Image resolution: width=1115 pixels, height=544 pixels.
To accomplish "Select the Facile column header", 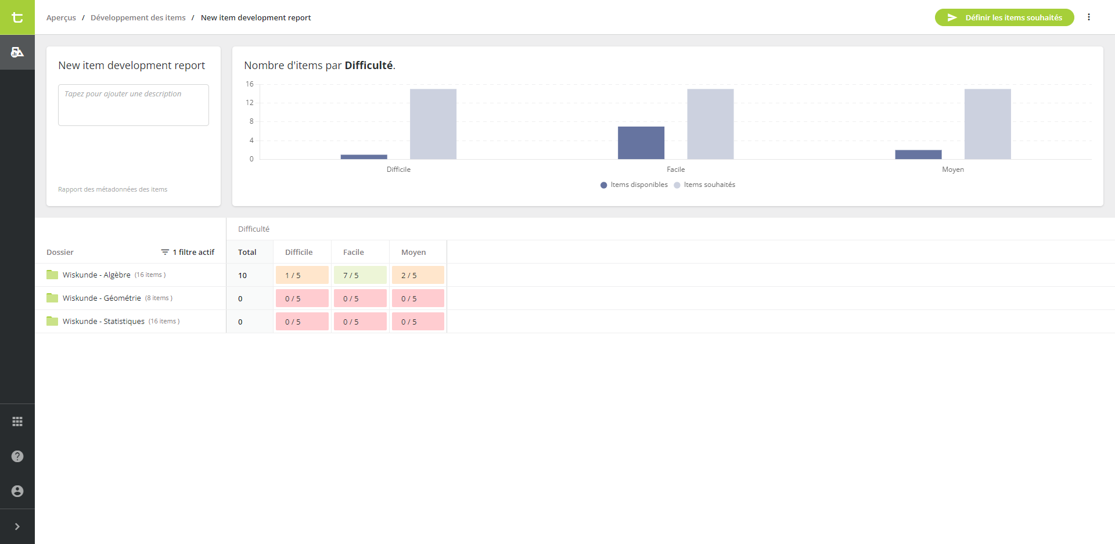I will click(354, 252).
